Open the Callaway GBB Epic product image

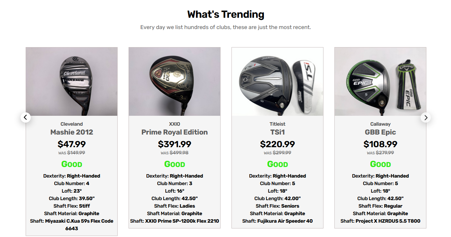(380, 81)
